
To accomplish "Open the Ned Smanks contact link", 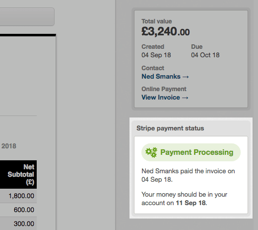I will 165,77.
